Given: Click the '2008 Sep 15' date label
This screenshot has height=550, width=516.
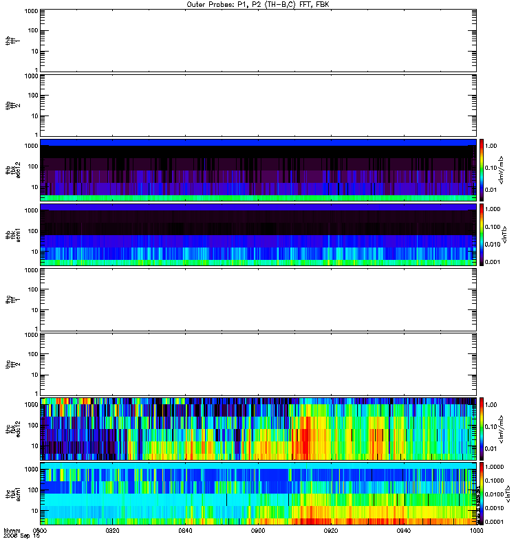Looking at the screenshot, I should click(22, 536).
